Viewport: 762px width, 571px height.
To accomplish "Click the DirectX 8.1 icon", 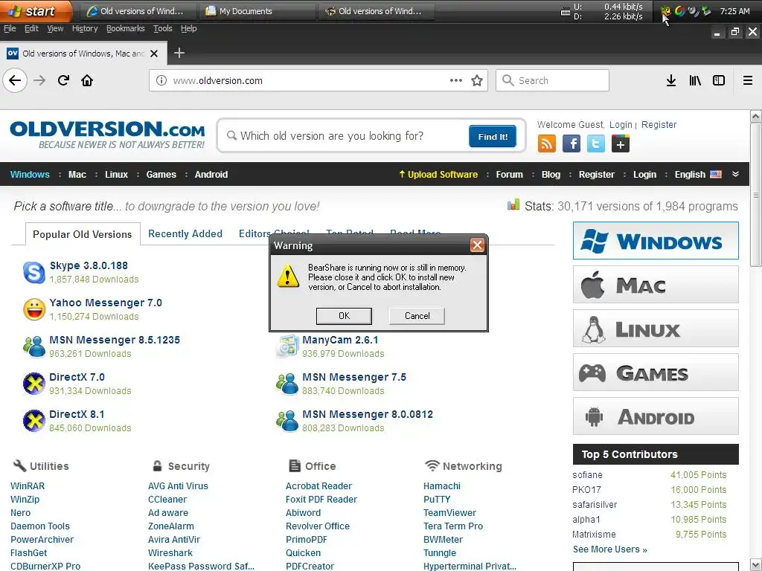I will coord(34,421).
